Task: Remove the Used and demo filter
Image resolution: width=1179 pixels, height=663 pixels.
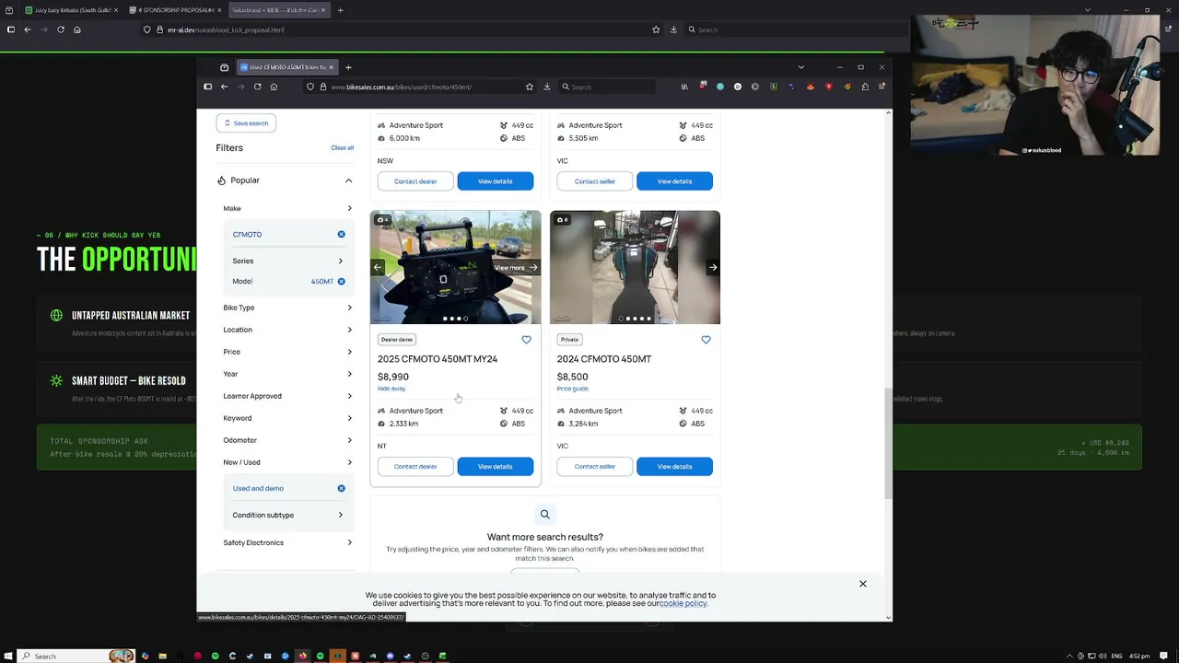Action: point(341,489)
